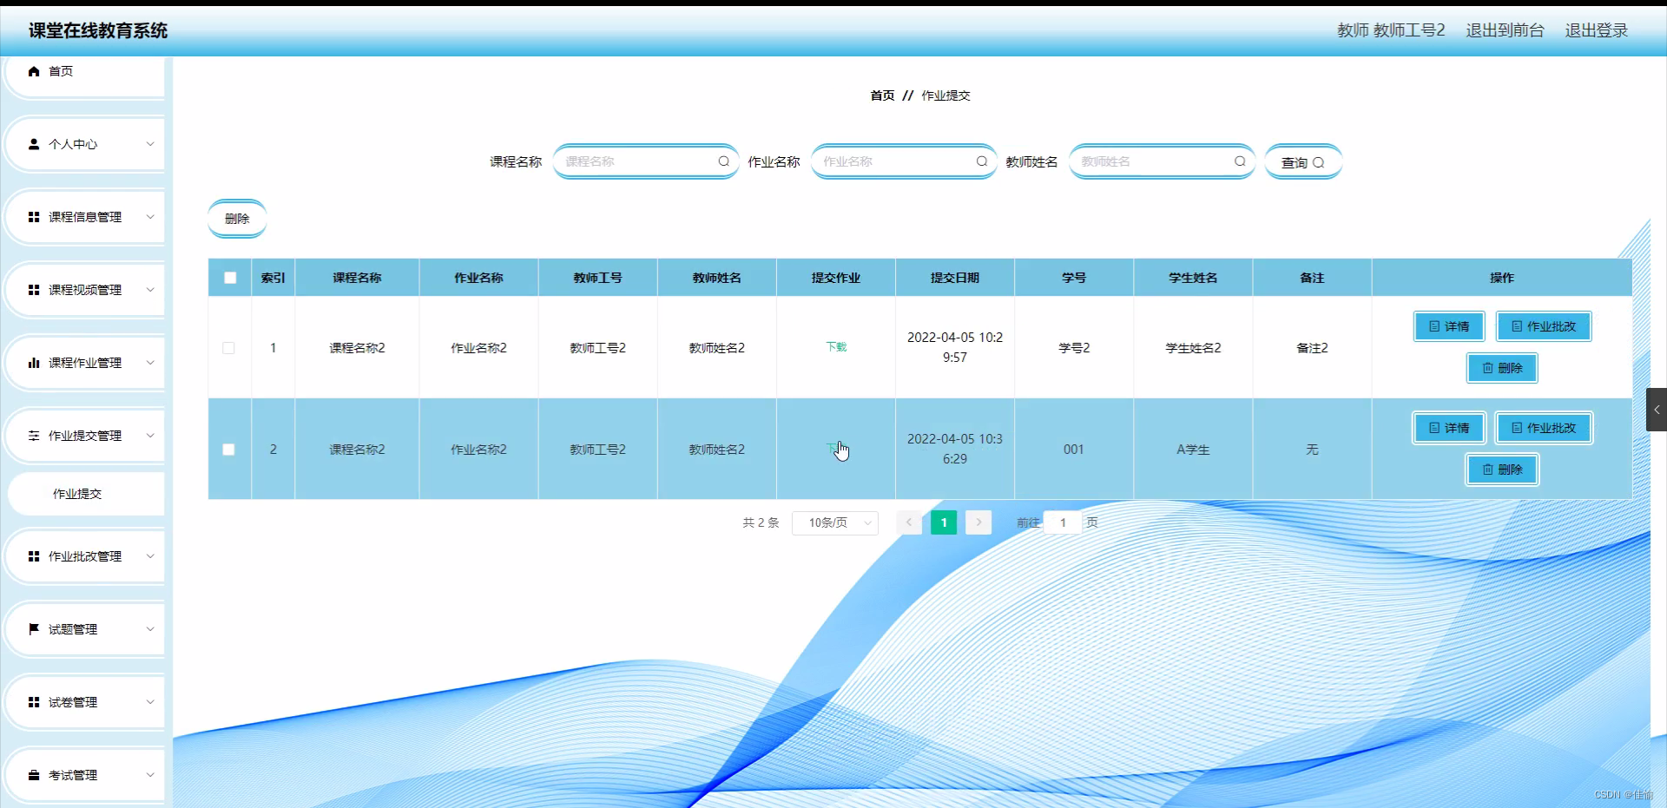Toggle the select-all checkbox in table header
Viewport: 1667px width, 808px height.
point(229,277)
